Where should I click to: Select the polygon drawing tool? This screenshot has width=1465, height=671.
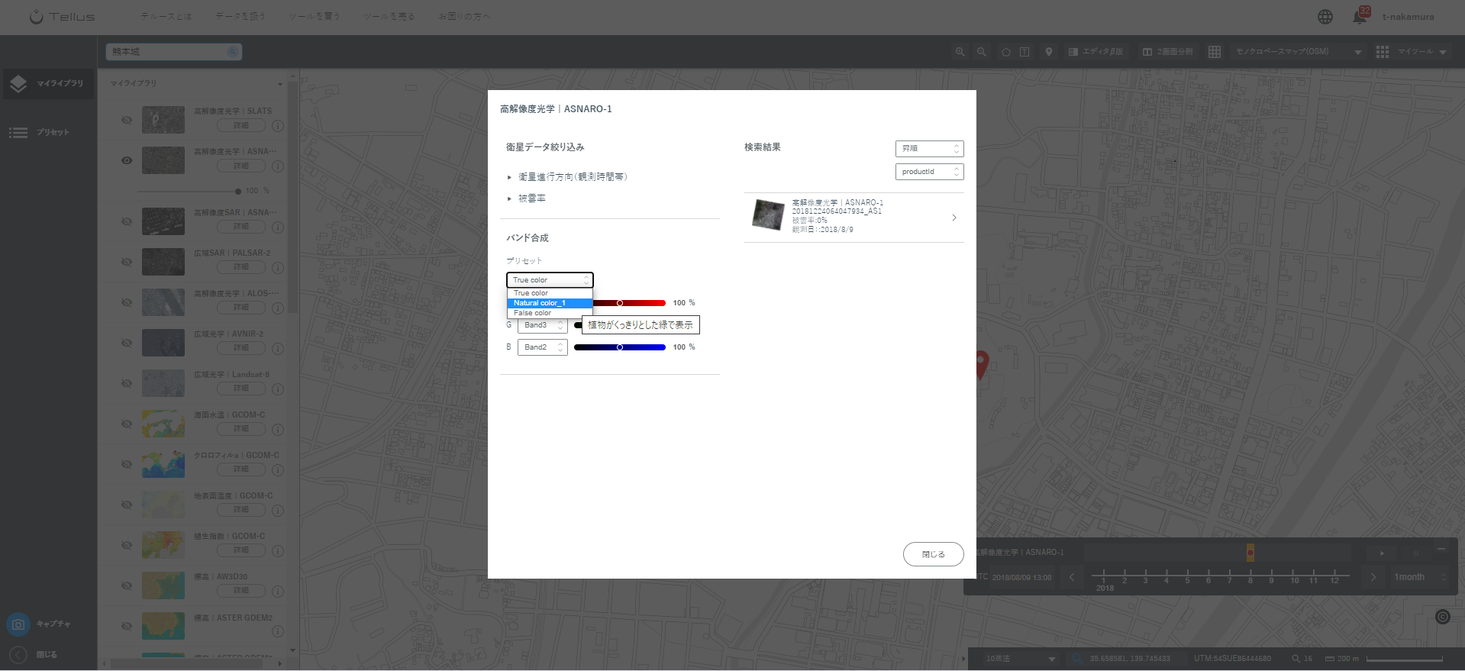[x=1006, y=52]
